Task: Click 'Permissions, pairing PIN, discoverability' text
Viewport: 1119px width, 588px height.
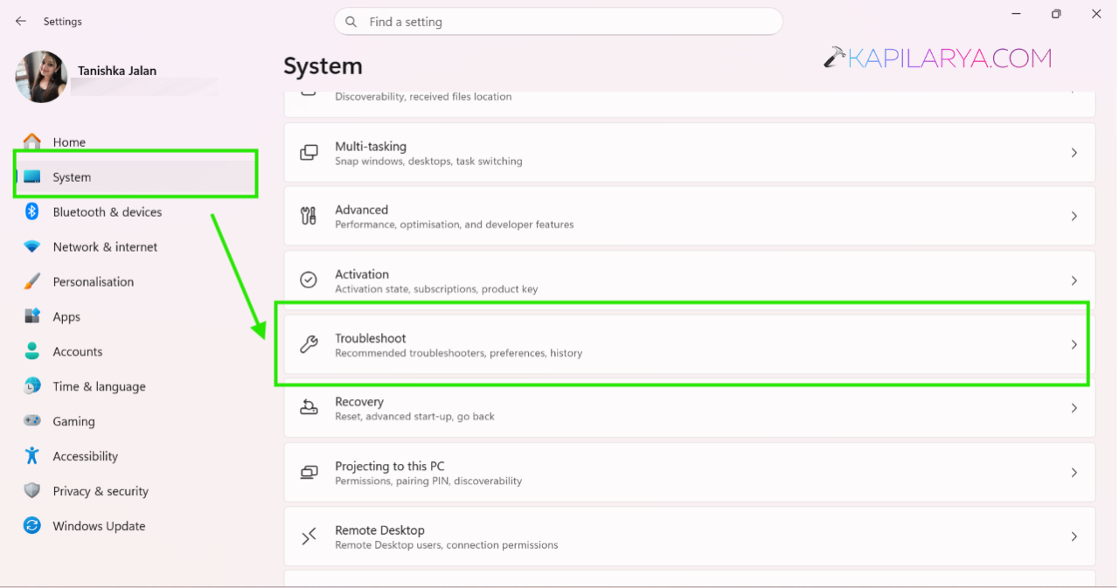Action: click(x=428, y=481)
